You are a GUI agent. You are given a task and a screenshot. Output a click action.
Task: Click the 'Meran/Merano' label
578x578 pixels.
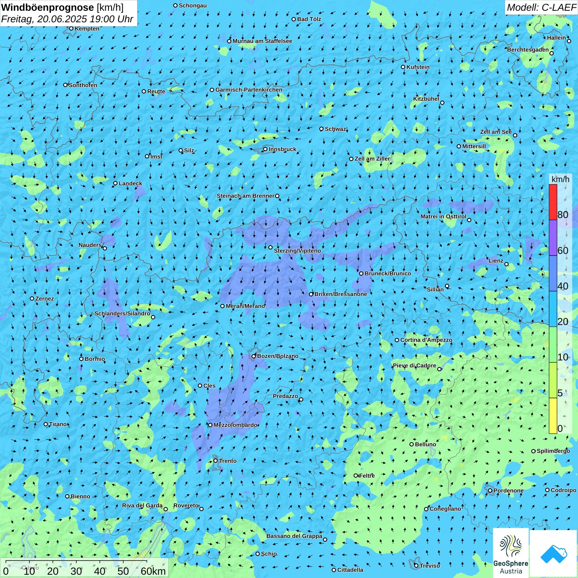(245, 306)
